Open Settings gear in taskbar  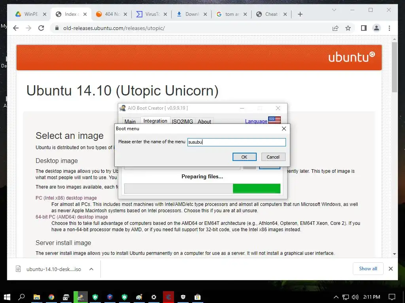[x=154, y=297]
